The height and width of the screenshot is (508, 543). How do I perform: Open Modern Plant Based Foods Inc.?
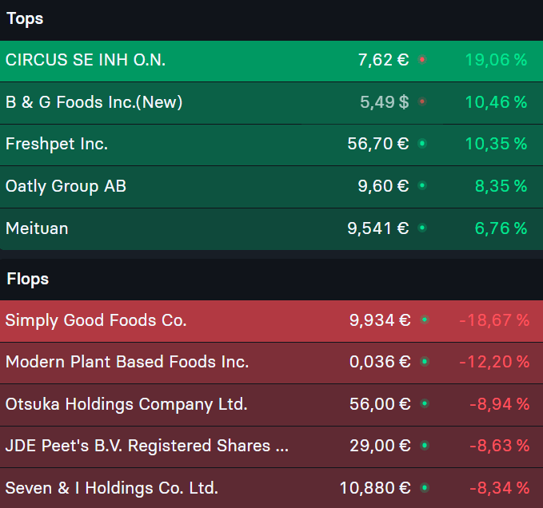[x=272, y=363]
